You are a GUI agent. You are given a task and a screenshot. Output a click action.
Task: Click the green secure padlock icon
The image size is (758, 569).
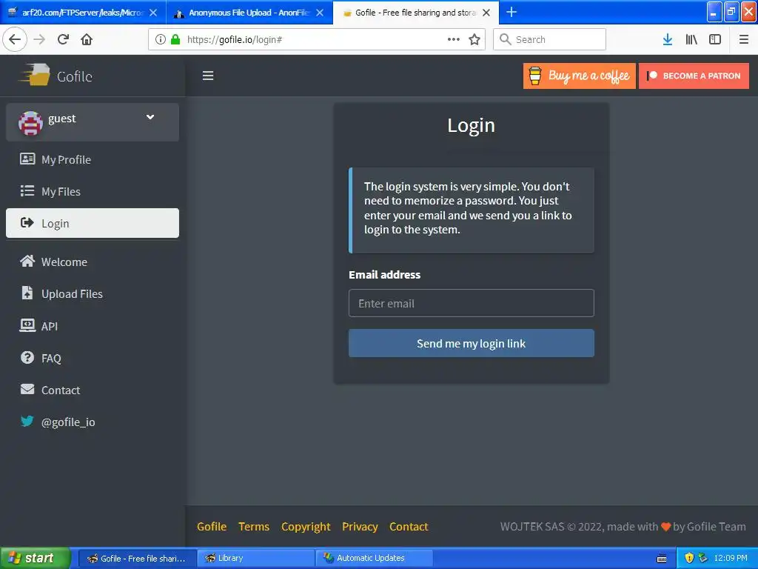(x=175, y=39)
